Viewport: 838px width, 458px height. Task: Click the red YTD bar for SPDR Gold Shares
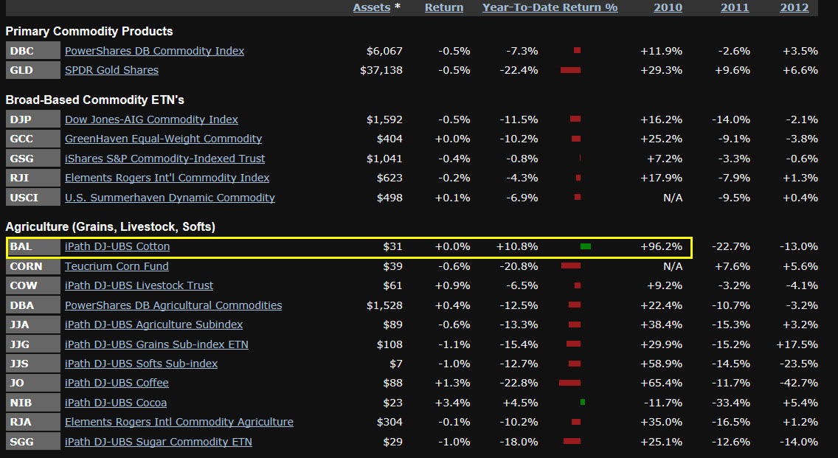(x=570, y=70)
